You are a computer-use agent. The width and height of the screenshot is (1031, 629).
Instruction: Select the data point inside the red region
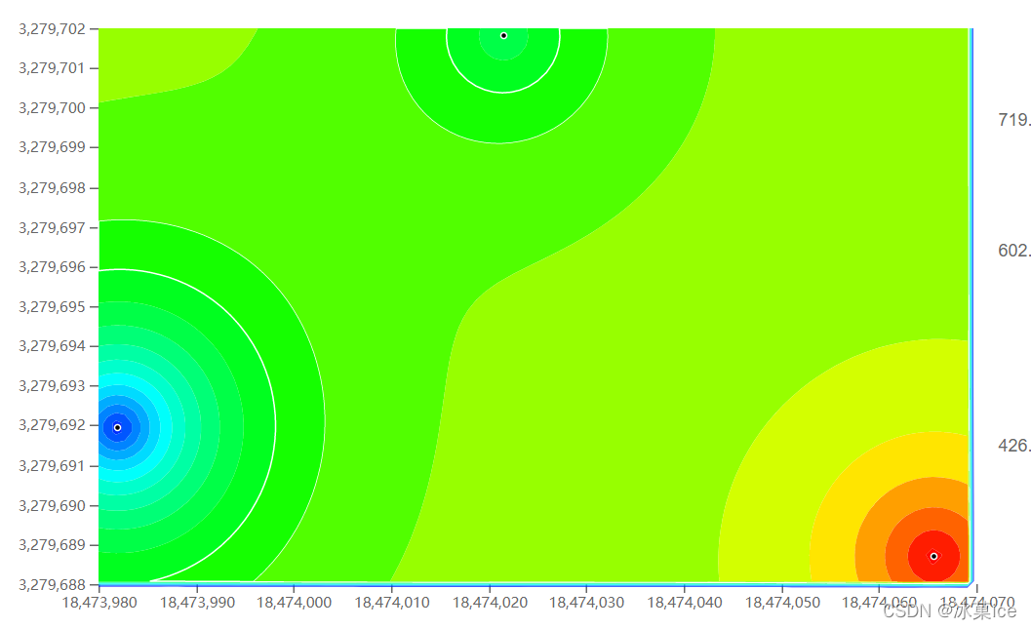pos(934,555)
